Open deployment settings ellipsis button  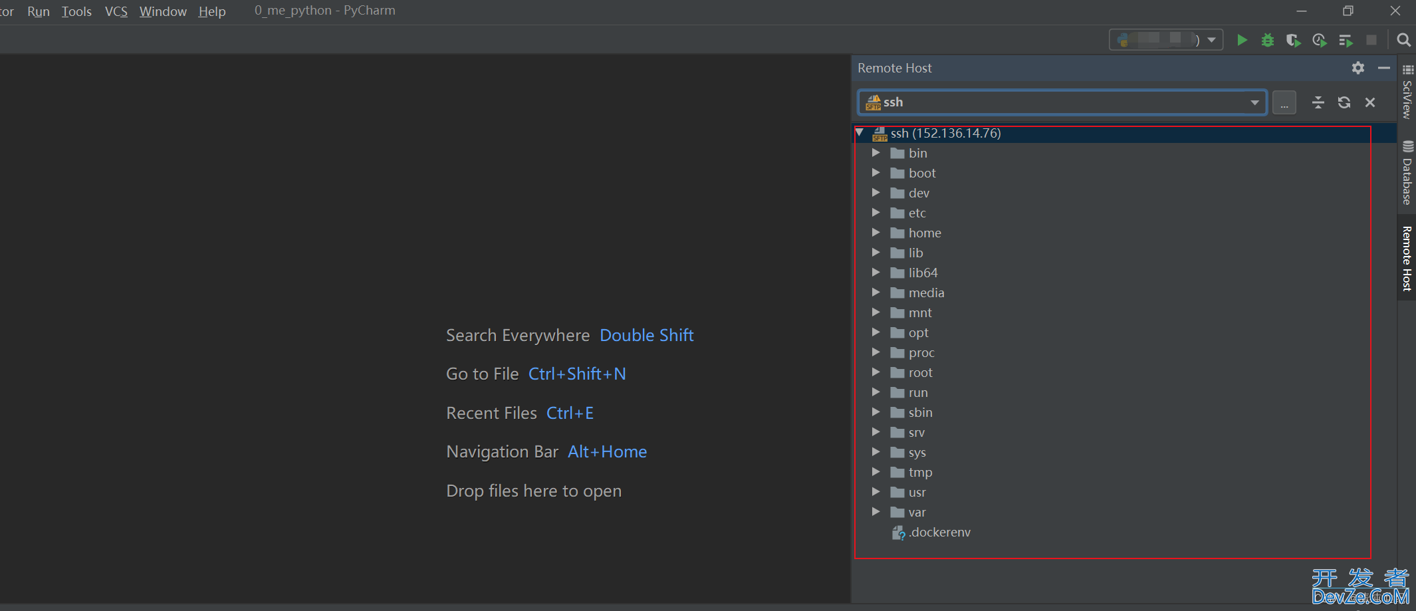click(x=1284, y=102)
